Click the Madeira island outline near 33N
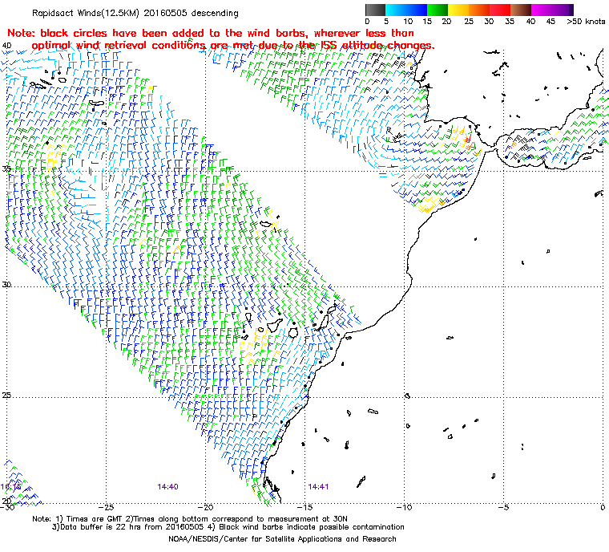Viewport: 609px width, 552px height. (266, 224)
